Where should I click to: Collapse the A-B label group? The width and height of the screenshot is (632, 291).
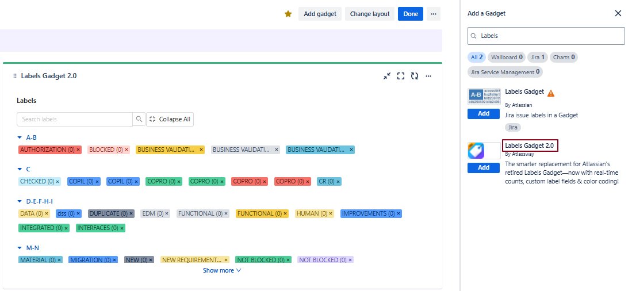click(20, 137)
